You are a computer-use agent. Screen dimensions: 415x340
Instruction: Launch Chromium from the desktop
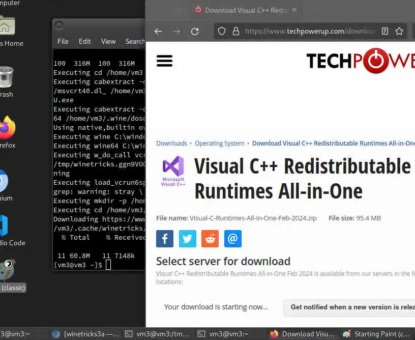5,185
